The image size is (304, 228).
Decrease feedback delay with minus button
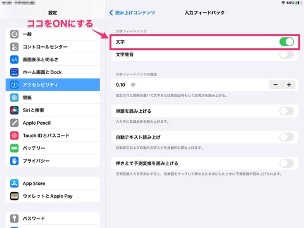click(275, 85)
